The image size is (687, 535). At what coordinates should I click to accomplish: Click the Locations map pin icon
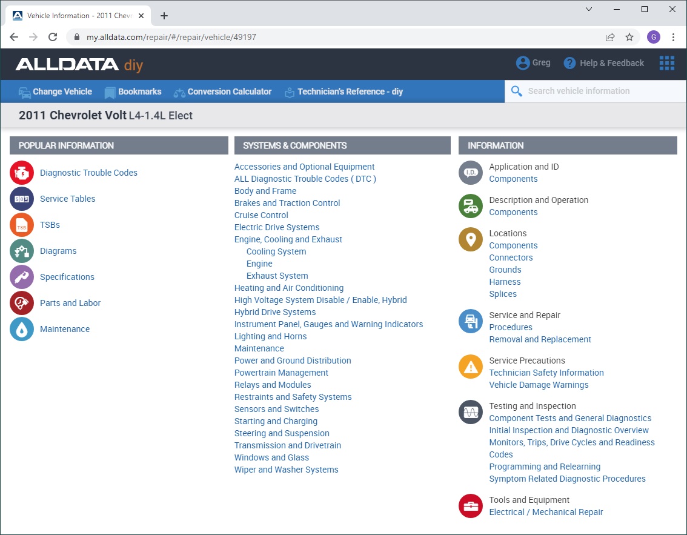click(471, 239)
